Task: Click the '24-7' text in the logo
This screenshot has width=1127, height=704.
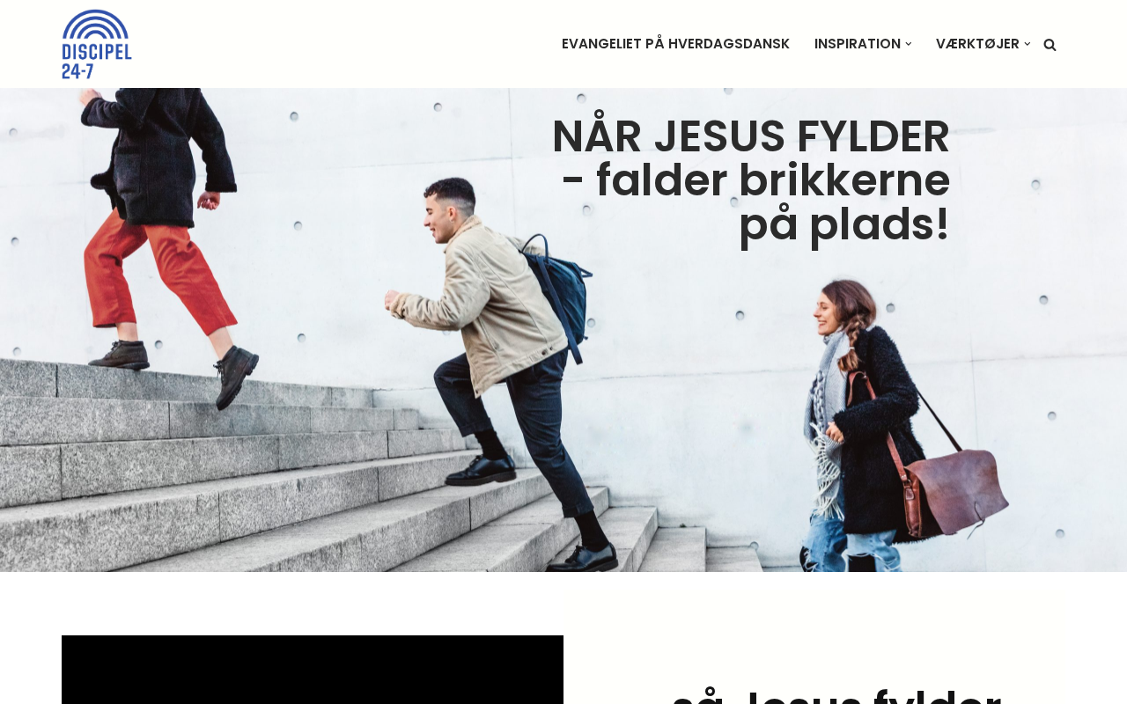Action: [77, 70]
